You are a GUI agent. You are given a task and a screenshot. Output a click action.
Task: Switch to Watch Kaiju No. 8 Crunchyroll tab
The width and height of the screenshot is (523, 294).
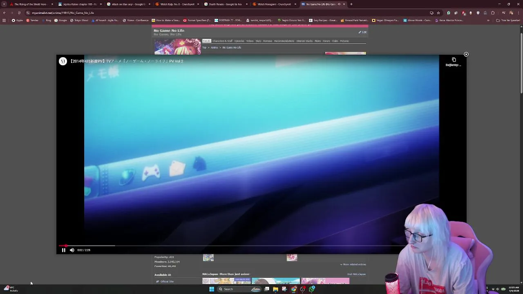177,4
